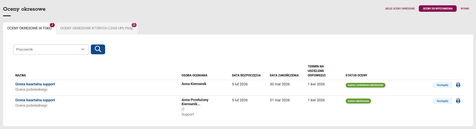Click the badge showing 3 on the second tab

click(x=134, y=25)
